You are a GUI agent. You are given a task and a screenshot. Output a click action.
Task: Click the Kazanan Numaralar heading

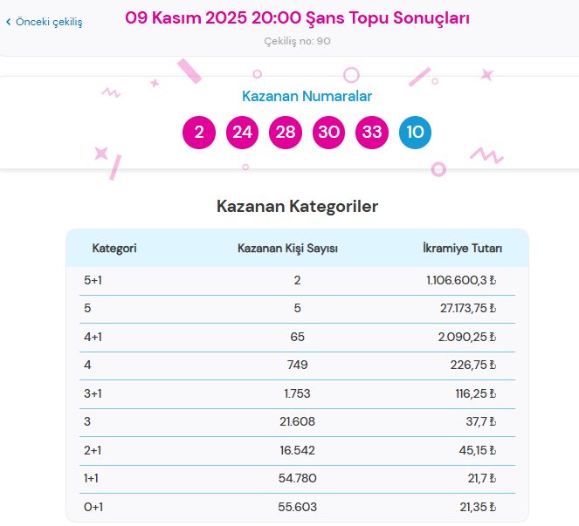point(307,97)
